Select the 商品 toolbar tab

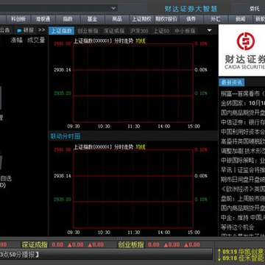tap(117, 19)
